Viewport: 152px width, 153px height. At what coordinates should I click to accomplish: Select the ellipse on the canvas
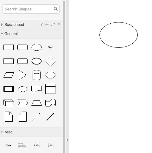(118, 35)
